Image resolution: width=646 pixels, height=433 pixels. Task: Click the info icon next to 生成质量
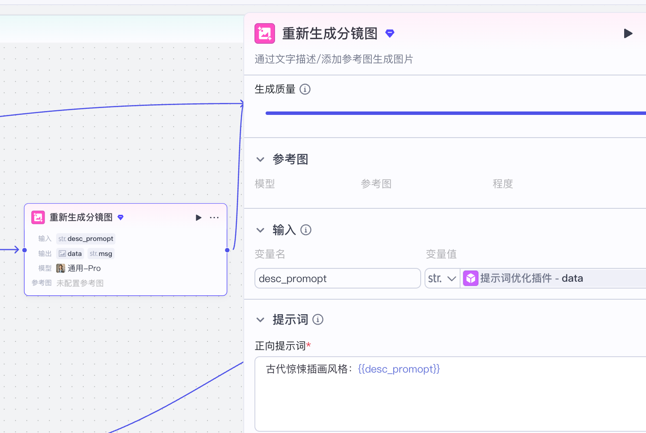coord(305,89)
